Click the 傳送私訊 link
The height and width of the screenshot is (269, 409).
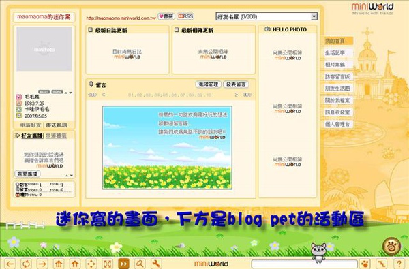tap(57, 125)
